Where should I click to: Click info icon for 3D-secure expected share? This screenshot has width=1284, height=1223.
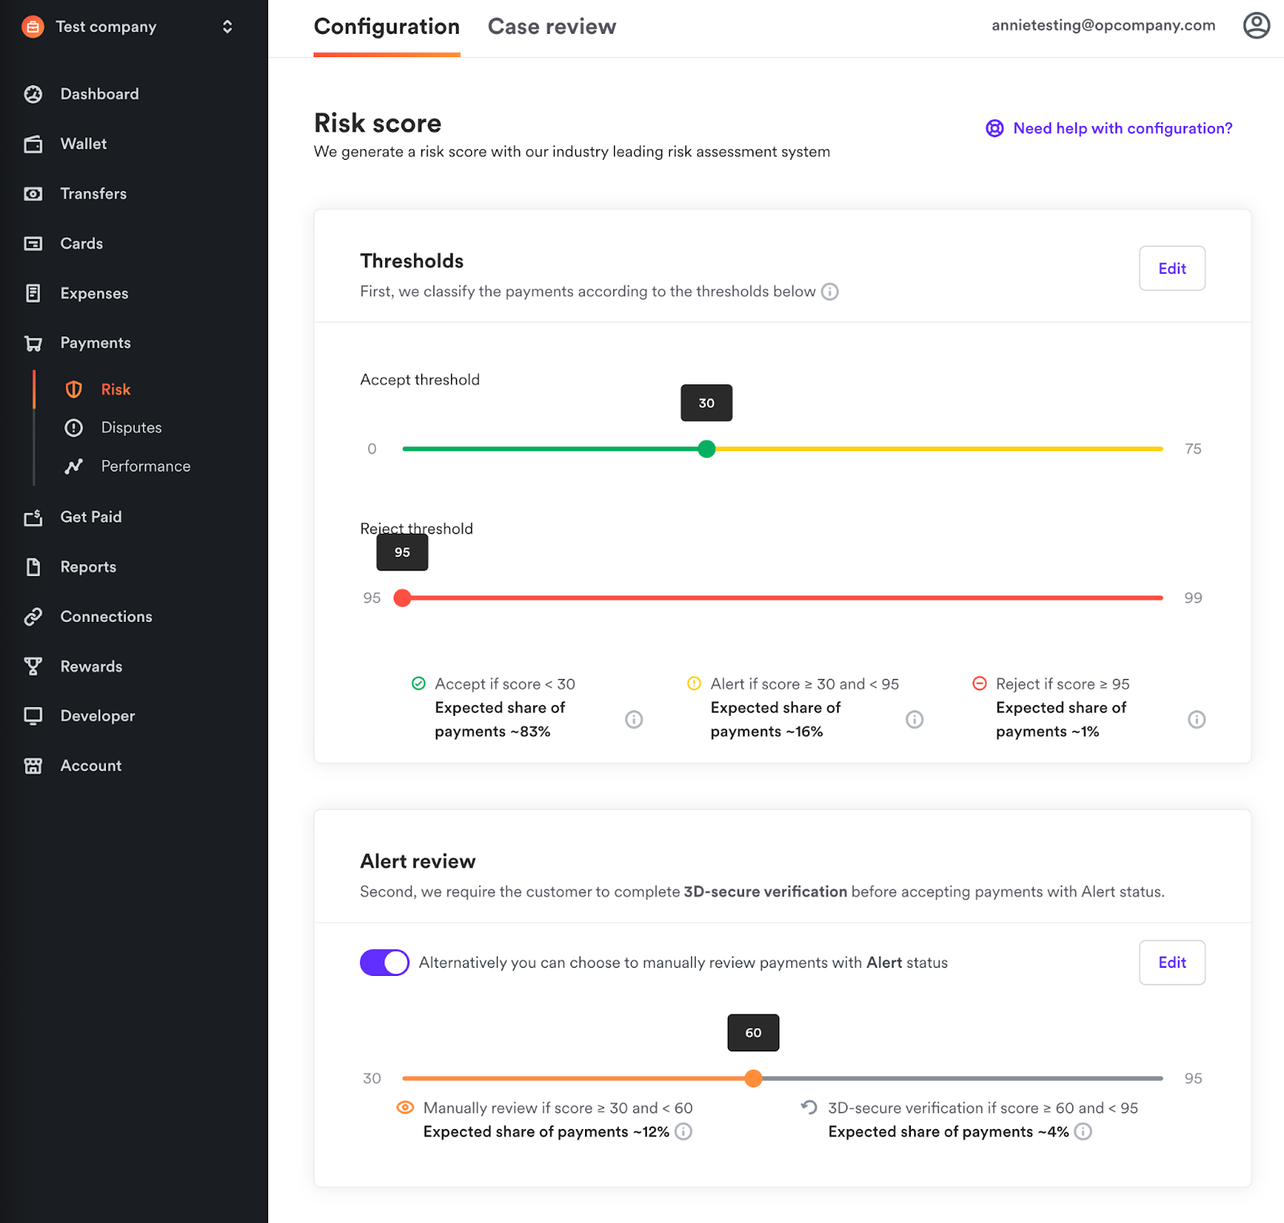(x=1083, y=1132)
